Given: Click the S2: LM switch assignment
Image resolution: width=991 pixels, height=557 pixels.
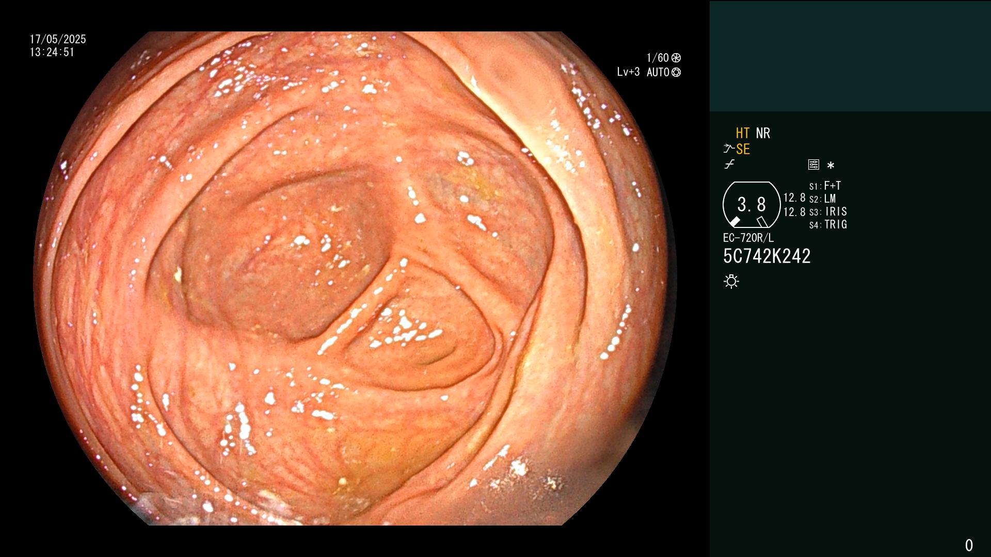Looking at the screenshot, I should (x=823, y=199).
